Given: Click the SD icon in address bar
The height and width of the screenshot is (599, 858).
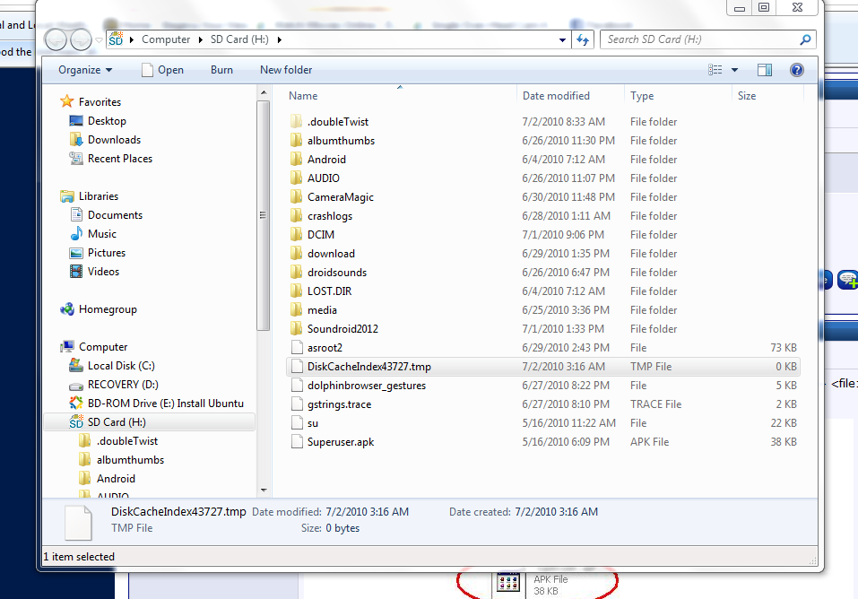Looking at the screenshot, I should (116, 39).
